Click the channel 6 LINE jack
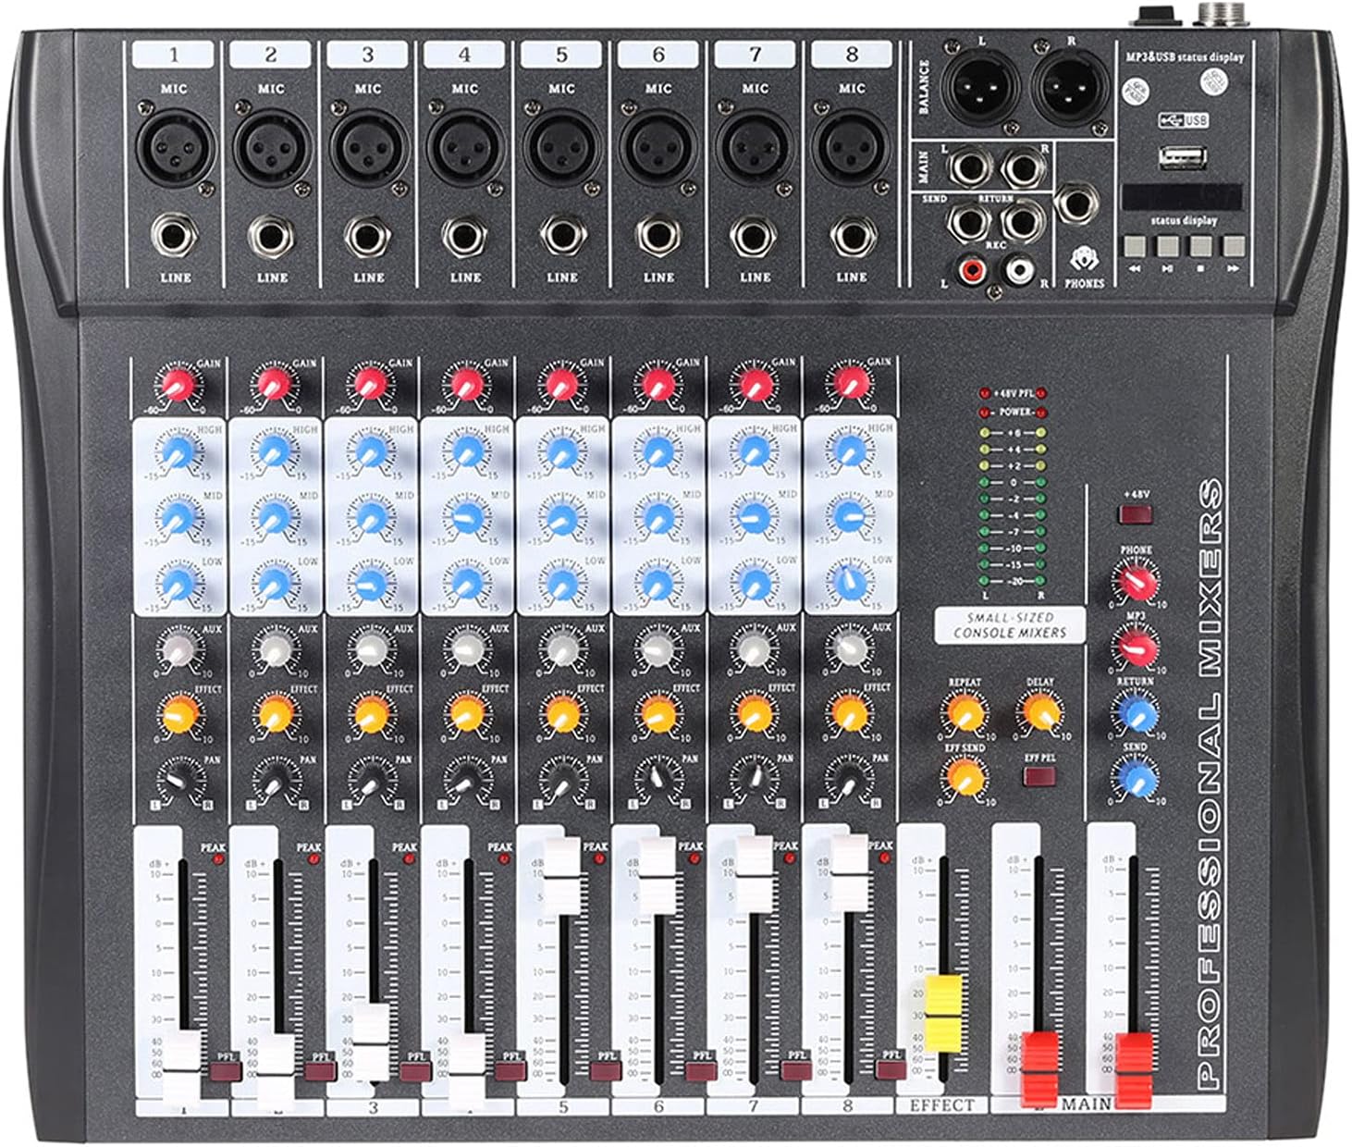Image resolution: width=1352 pixels, height=1147 pixels. pos(658,238)
